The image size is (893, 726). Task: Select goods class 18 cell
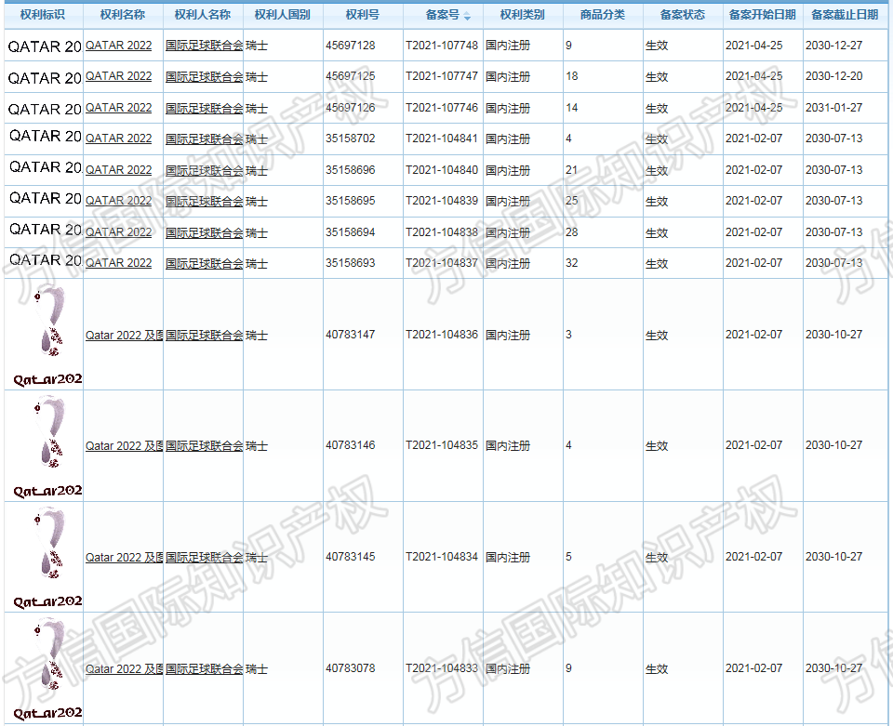click(572, 76)
